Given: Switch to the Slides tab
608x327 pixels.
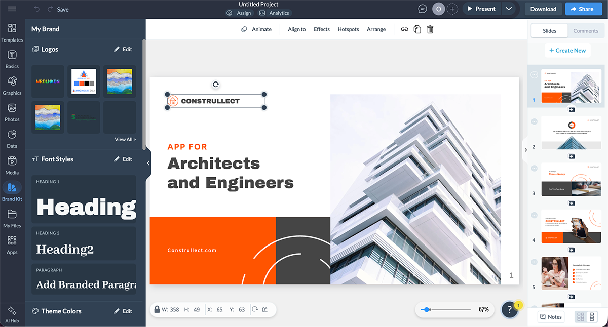Looking at the screenshot, I should pos(549,31).
